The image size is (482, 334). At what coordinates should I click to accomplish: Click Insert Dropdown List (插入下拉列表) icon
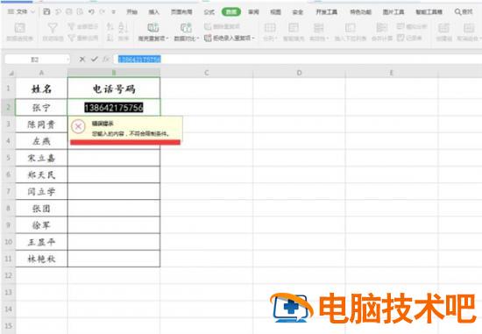351,28
